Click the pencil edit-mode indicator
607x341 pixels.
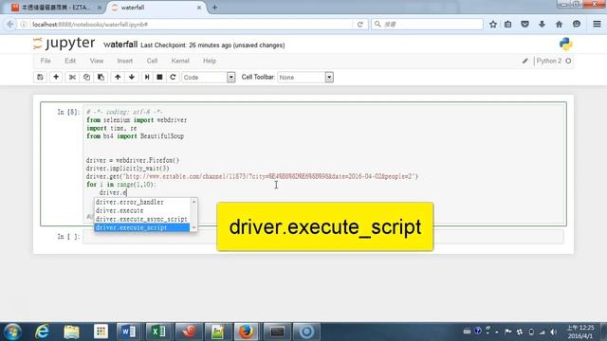tap(524, 61)
